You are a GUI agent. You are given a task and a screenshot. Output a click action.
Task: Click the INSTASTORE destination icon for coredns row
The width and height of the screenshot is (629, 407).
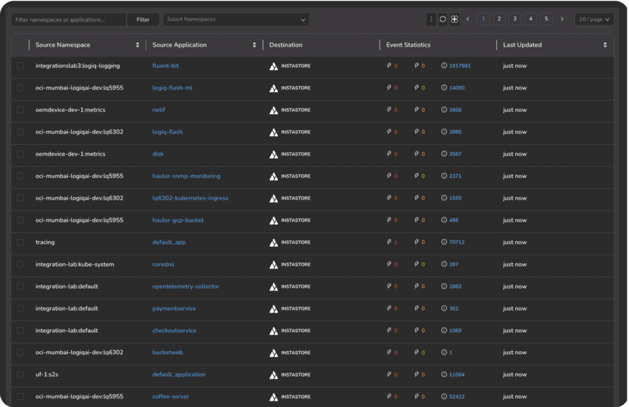click(x=273, y=264)
